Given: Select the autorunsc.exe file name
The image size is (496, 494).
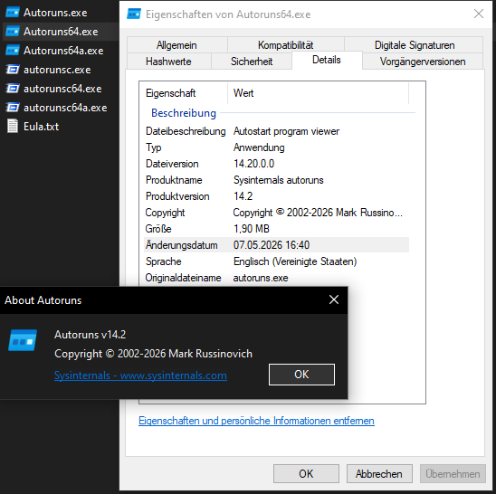Looking at the screenshot, I should pyautogui.click(x=57, y=70).
